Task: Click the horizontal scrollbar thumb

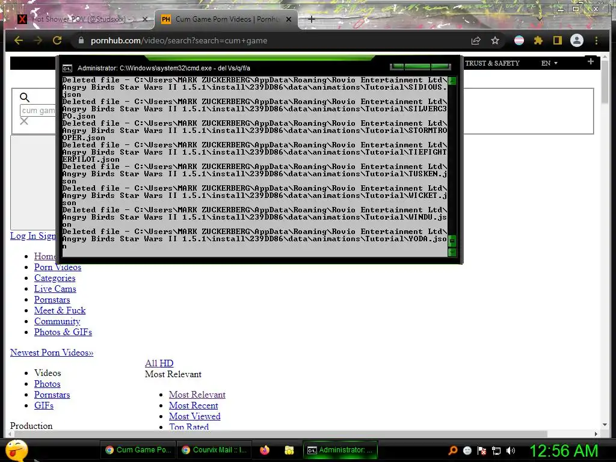Action: click(280, 434)
